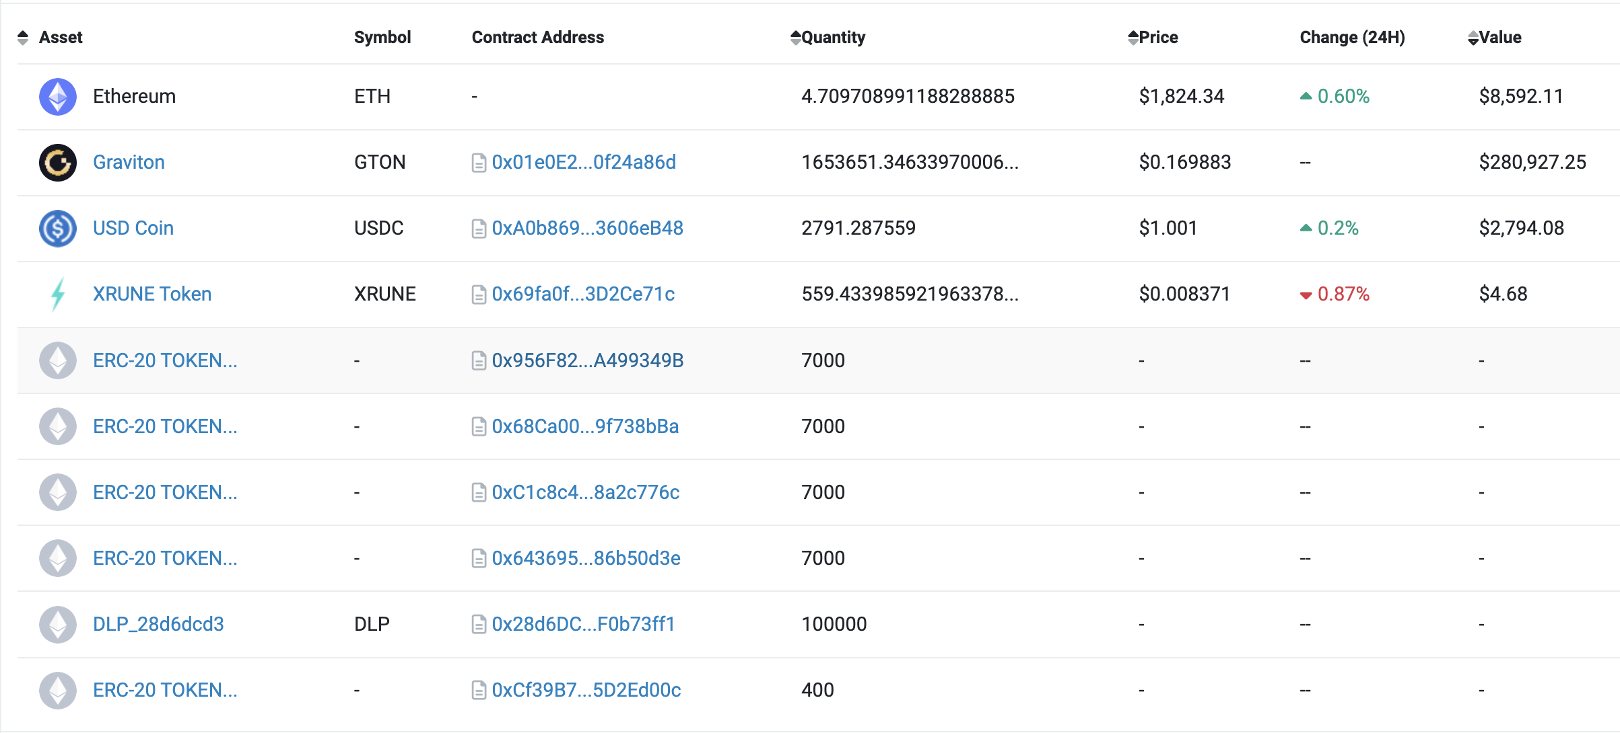This screenshot has height=733, width=1620.
Task: Open the Graviton token link
Action: tap(129, 163)
